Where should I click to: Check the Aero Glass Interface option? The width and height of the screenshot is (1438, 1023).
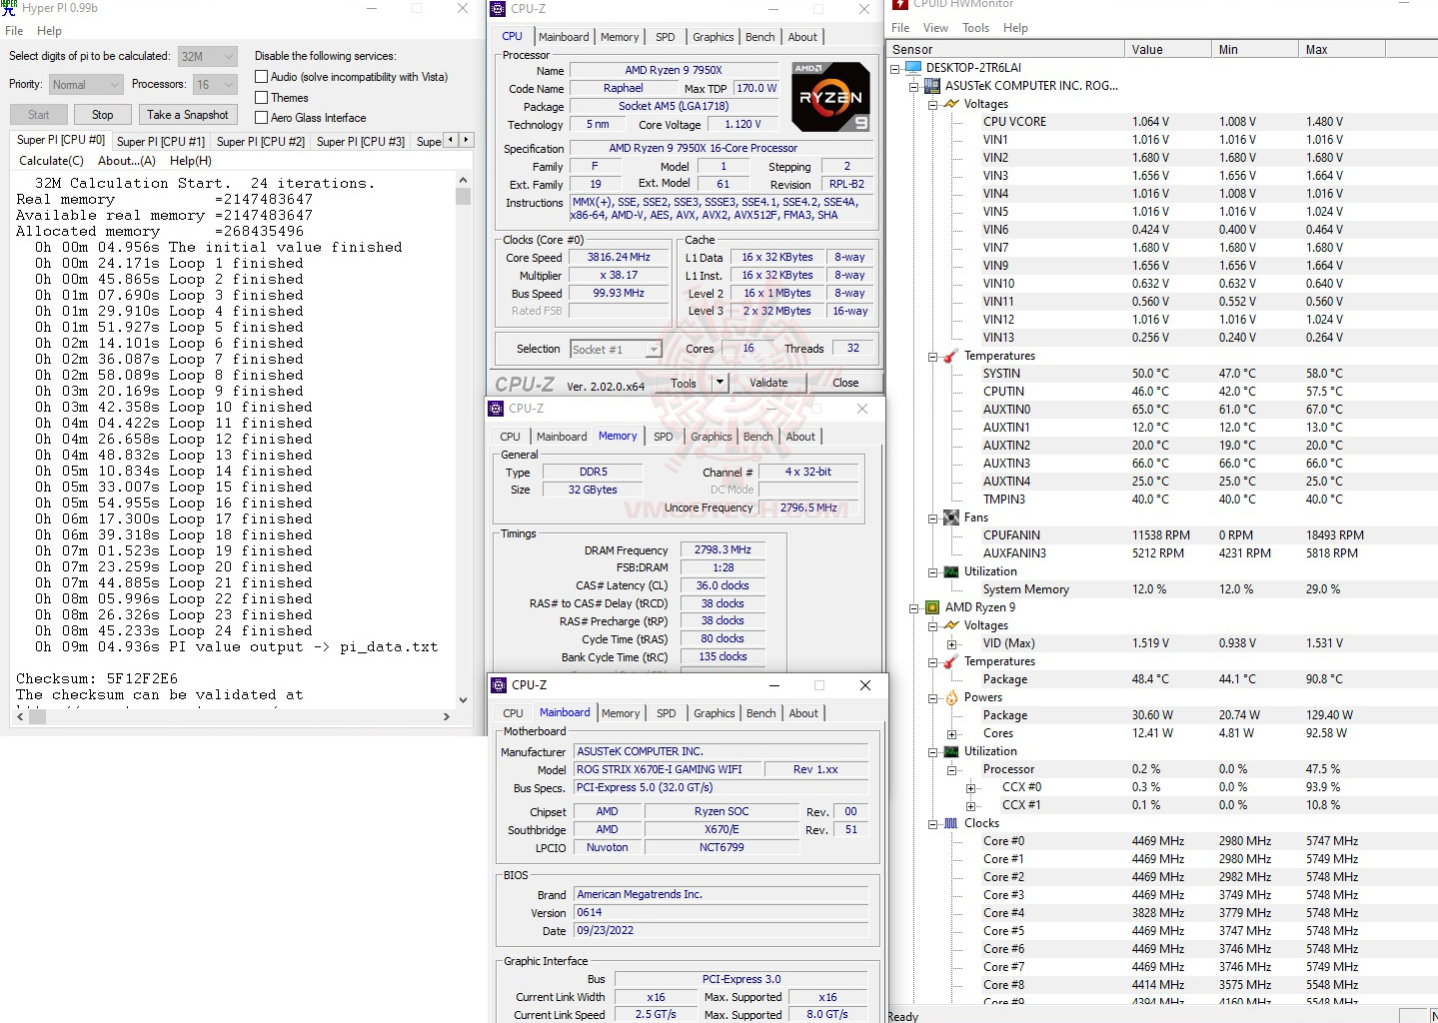click(261, 118)
